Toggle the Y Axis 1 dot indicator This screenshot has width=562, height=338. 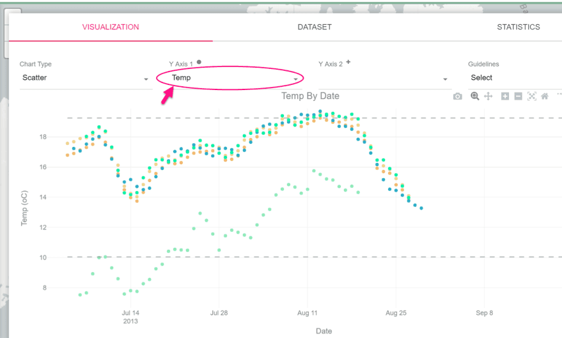pos(199,62)
